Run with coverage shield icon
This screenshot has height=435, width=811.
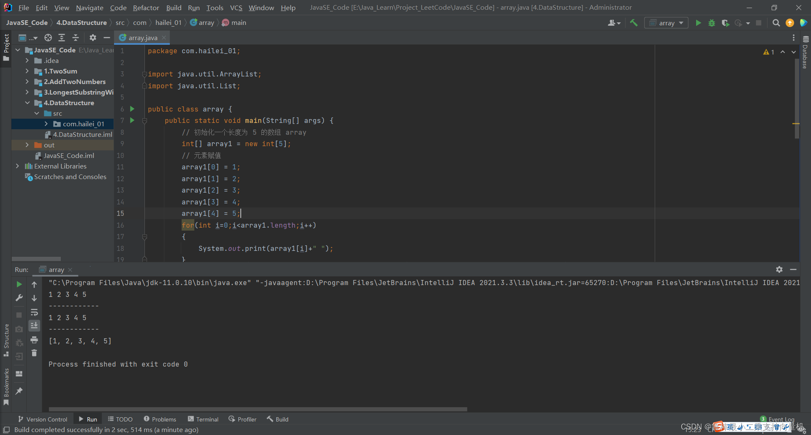(x=725, y=23)
